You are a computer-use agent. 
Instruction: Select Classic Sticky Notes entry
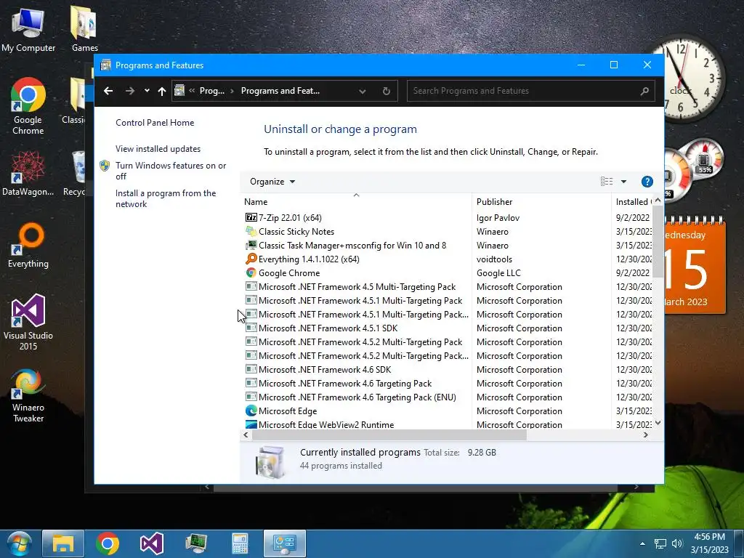pos(296,231)
